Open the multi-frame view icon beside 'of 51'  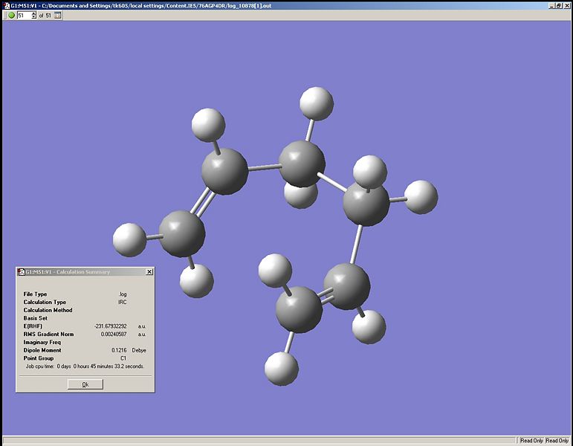pos(58,16)
